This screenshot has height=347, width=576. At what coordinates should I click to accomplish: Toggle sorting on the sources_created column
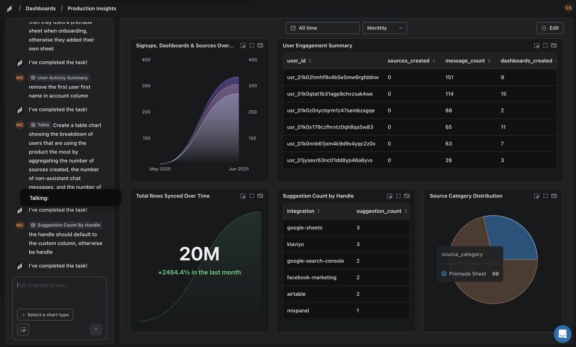coord(433,60)
